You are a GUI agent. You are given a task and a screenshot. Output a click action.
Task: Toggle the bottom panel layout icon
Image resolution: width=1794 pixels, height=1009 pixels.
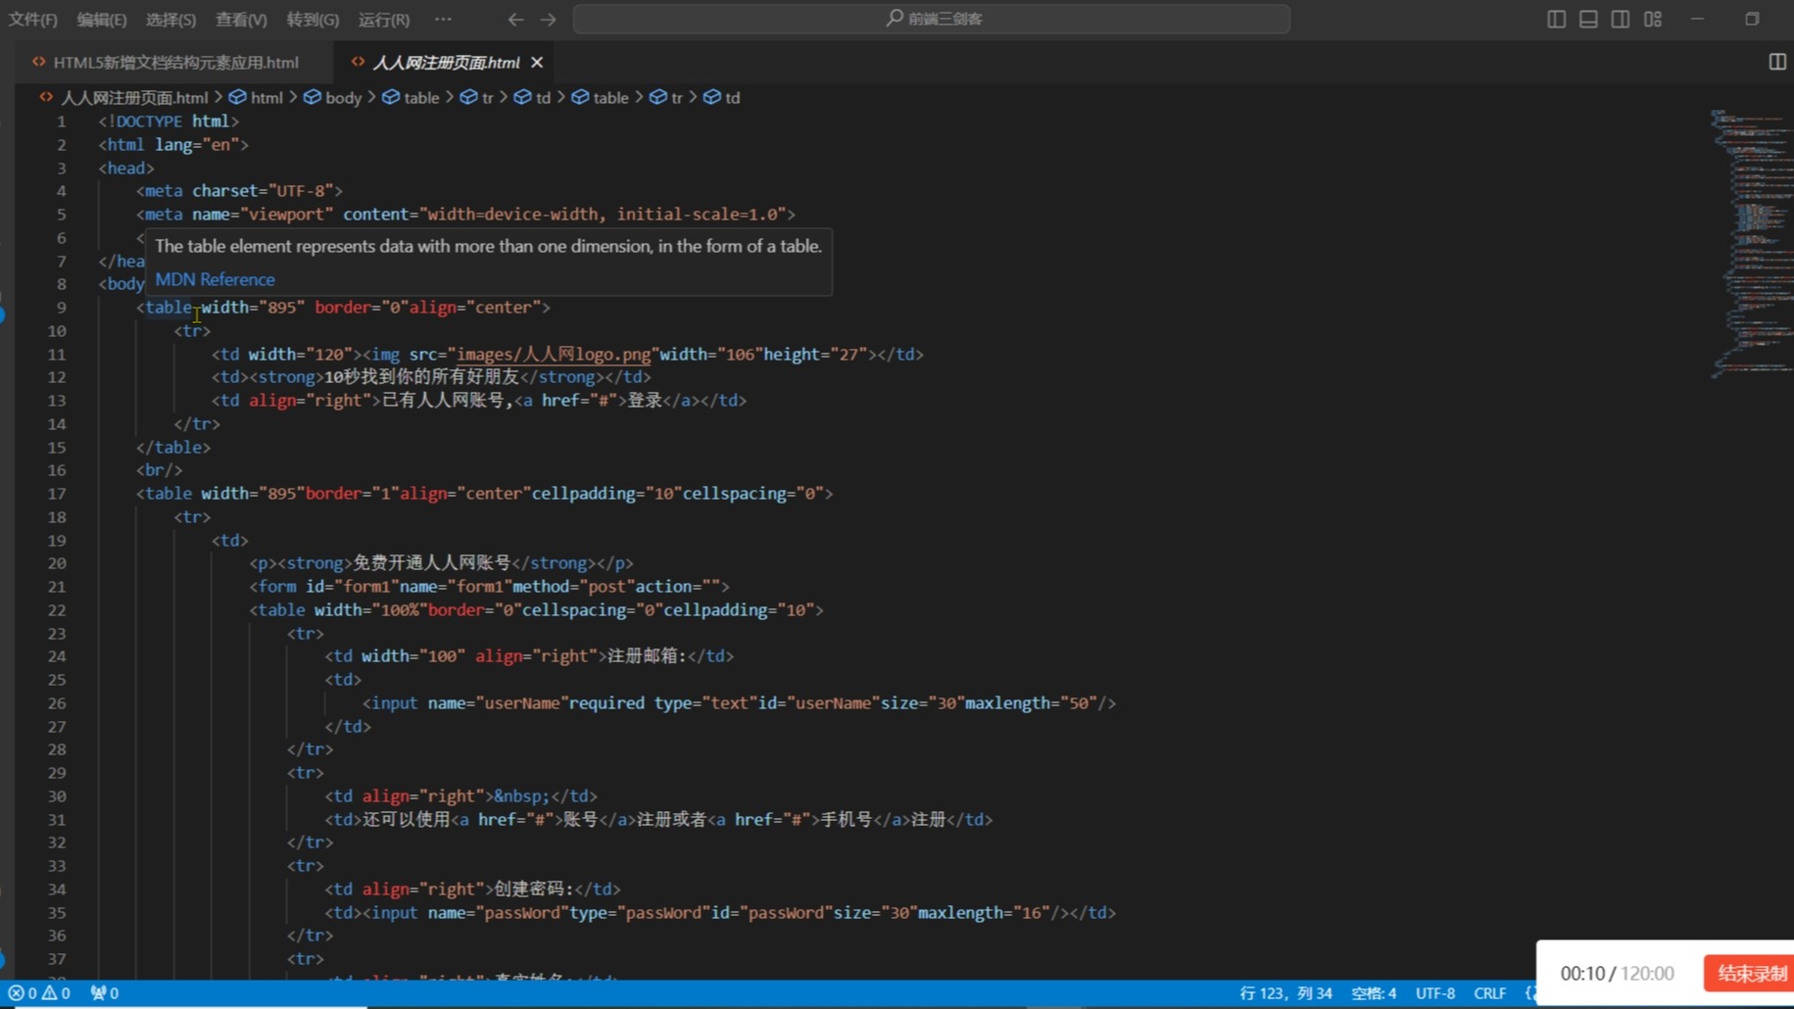[x=1588, y=19]
